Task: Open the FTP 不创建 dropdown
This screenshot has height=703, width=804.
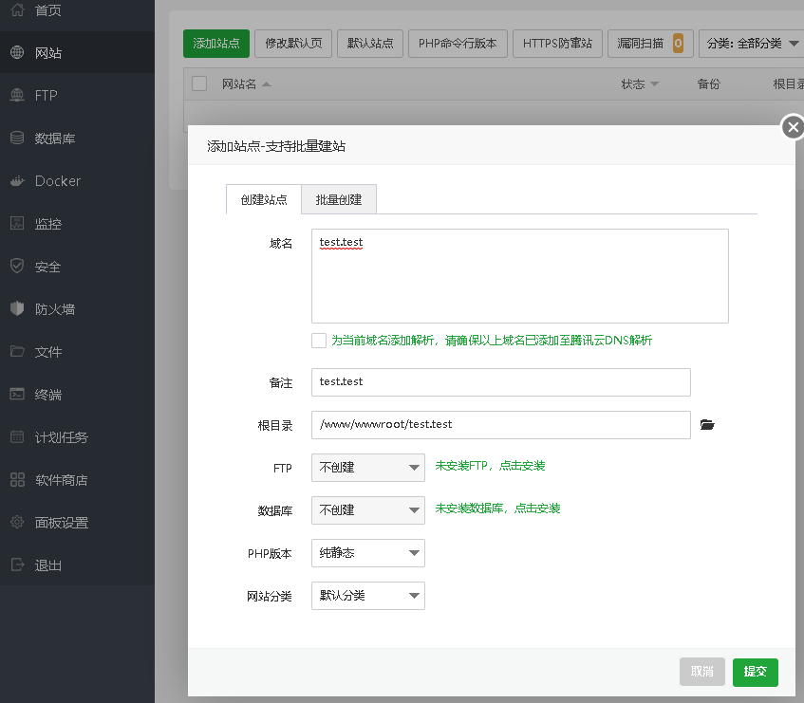Action: click(x=368, y=468)
